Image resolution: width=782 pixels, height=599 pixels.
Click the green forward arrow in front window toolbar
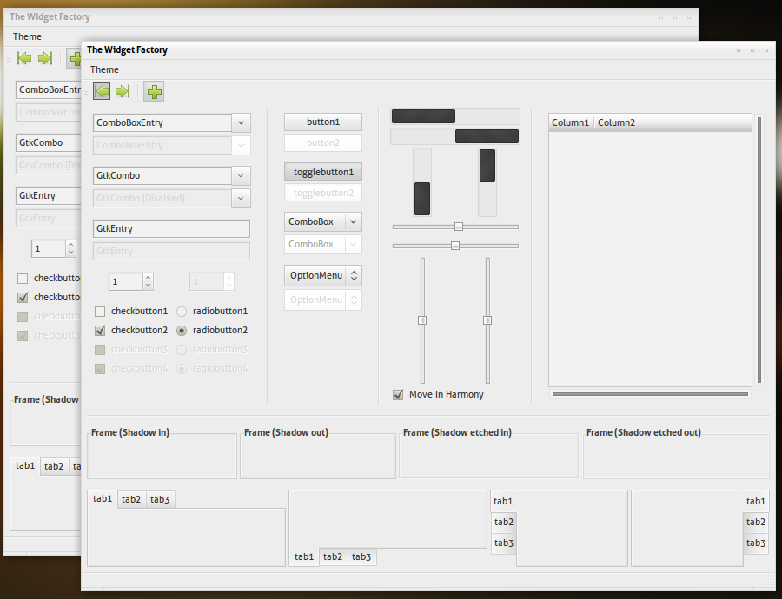(x=123, y=91)
